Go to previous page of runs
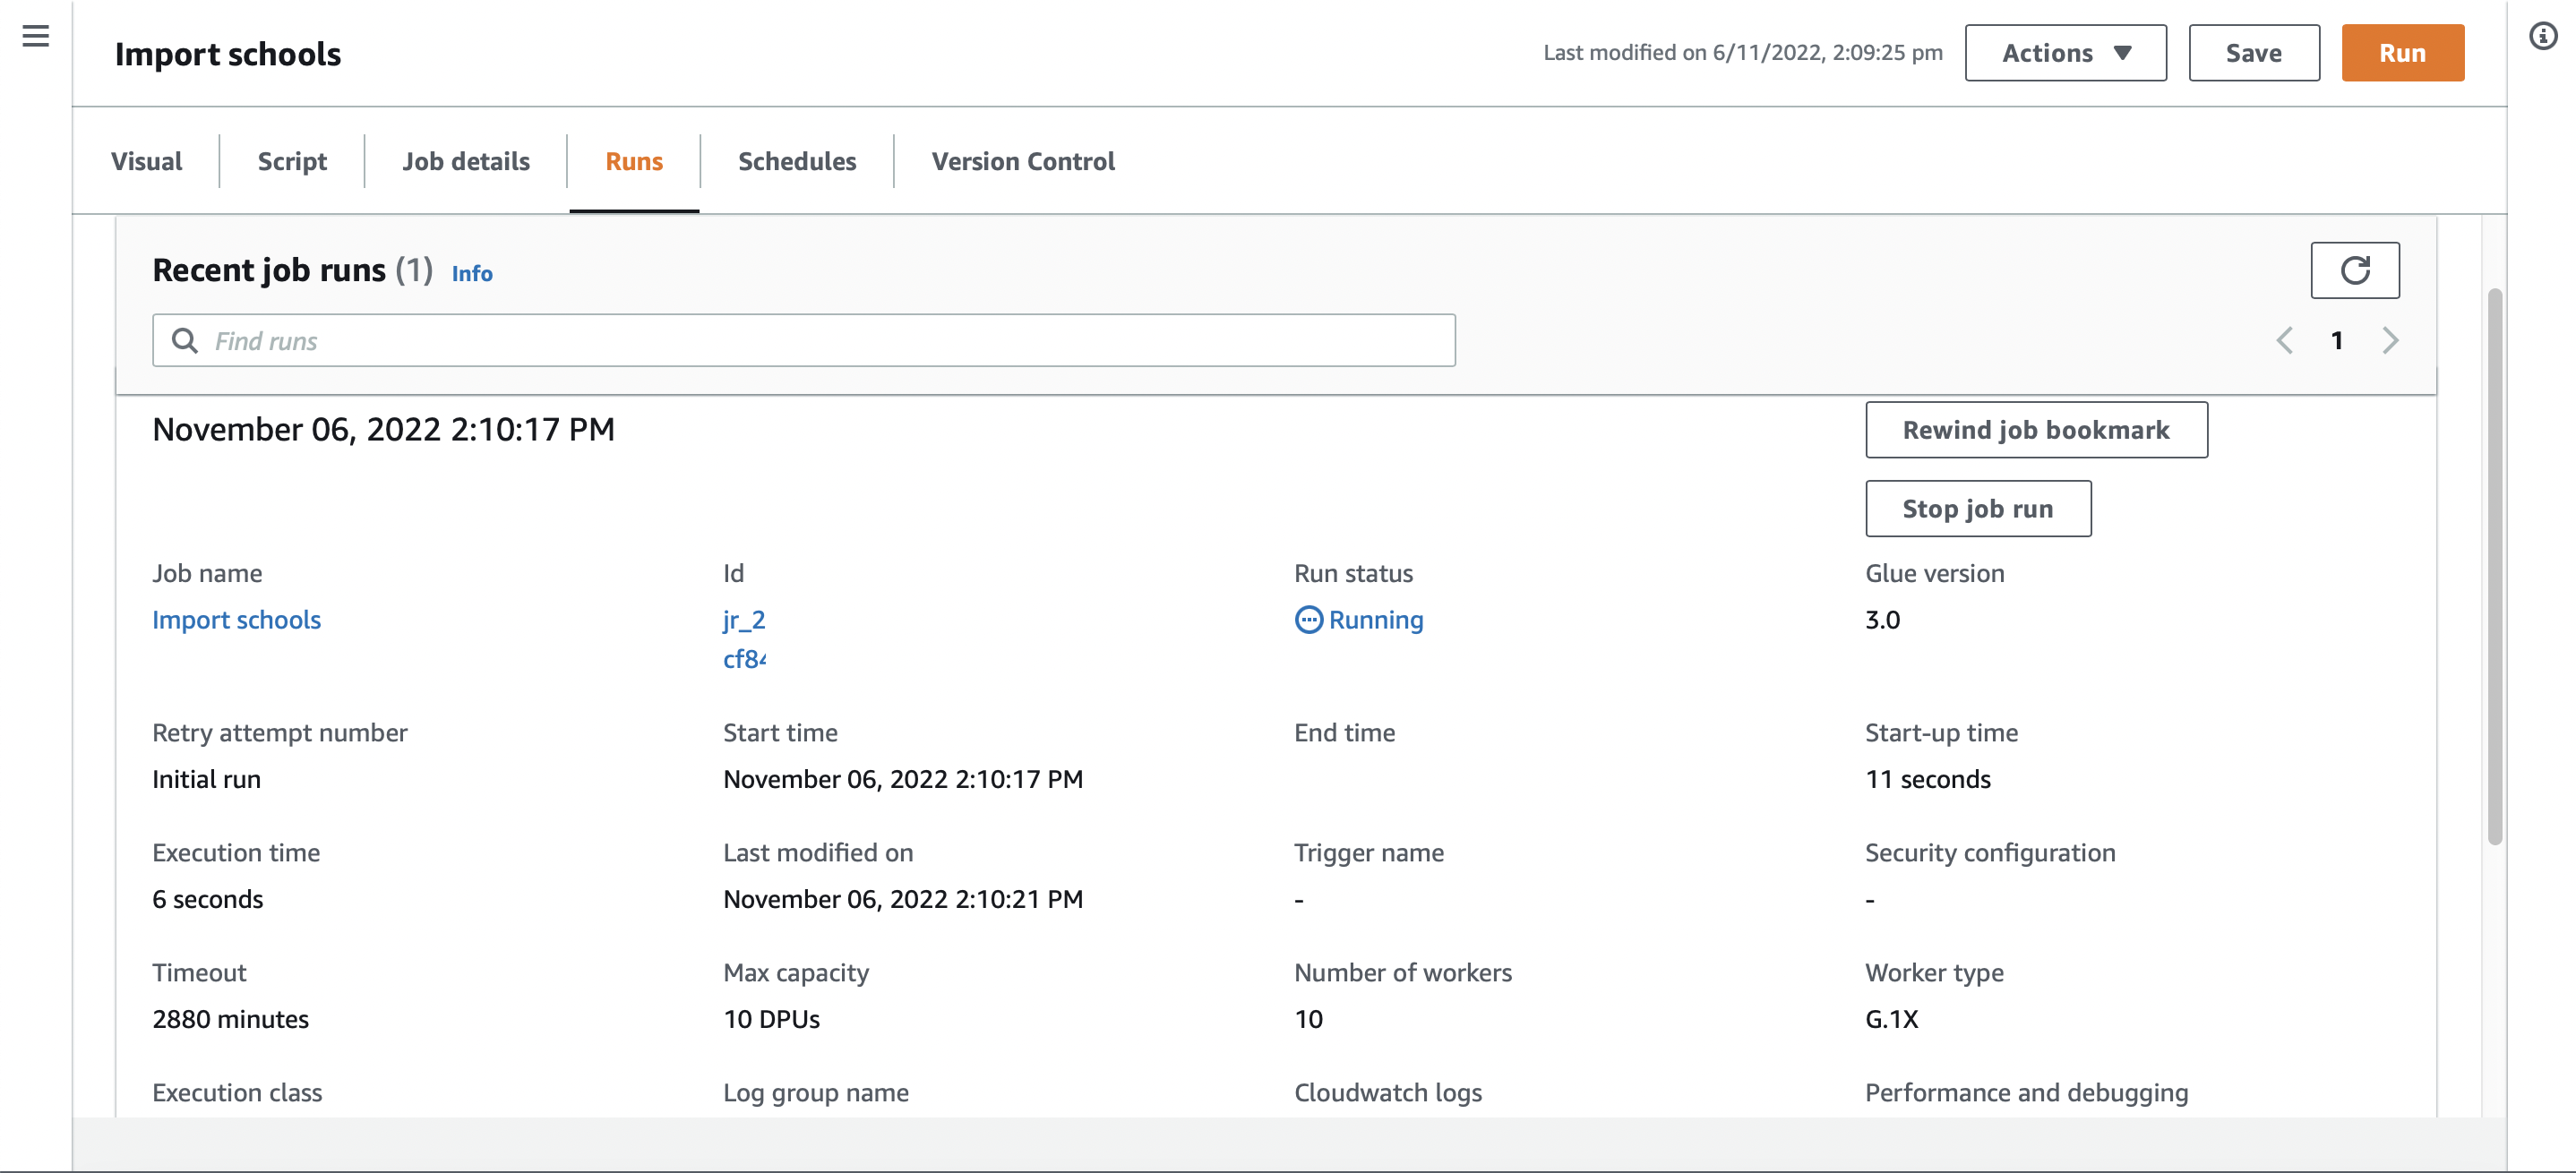This screenshot has width=2576, height=1173. coord(2284,341)
